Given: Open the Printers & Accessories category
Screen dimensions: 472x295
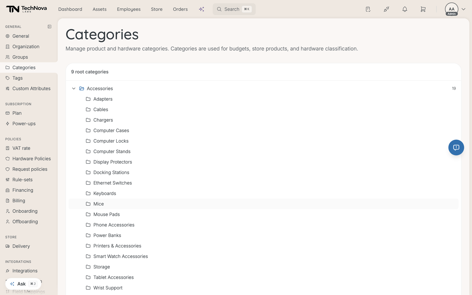Looking at the screenshot, I should pos(264,246).
